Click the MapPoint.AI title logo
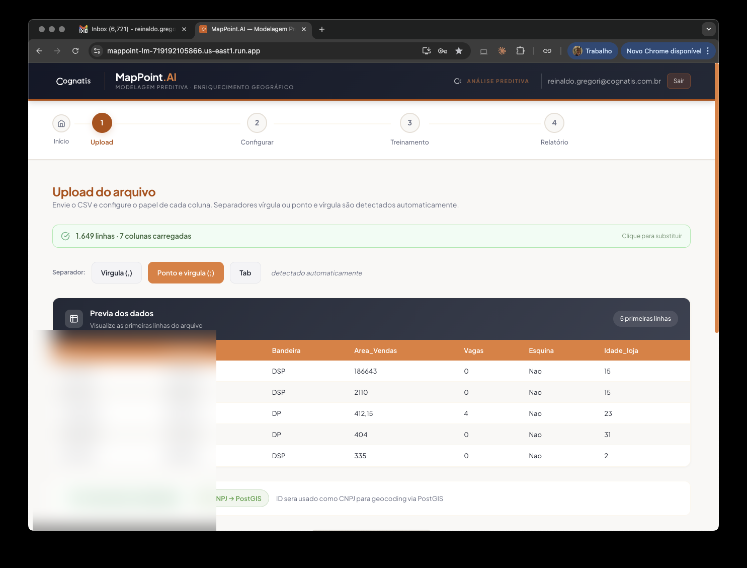The width and height of the screenshot is (747, 568). pos(146,77)
